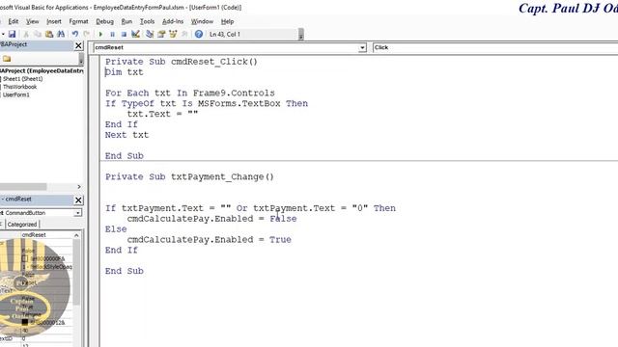Open the Run menu
Viewport: 618px width, 347px height.
(x=126, y=21)
